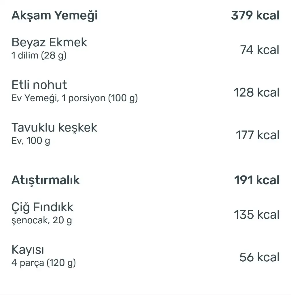Tap the Ev Yemeği label under Etli nohut
Viewport: 291px width, 295px height.
(35, 98)
